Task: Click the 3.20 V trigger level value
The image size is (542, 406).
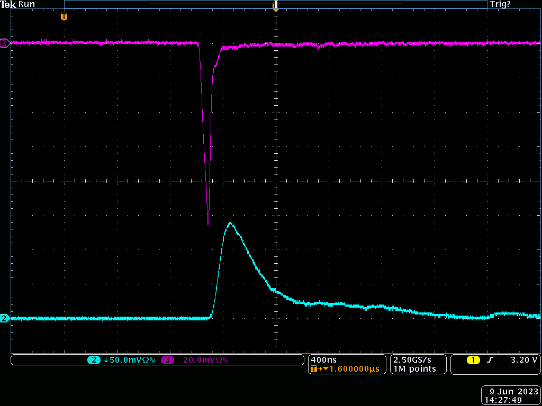Action: click(x=524, y=360)
